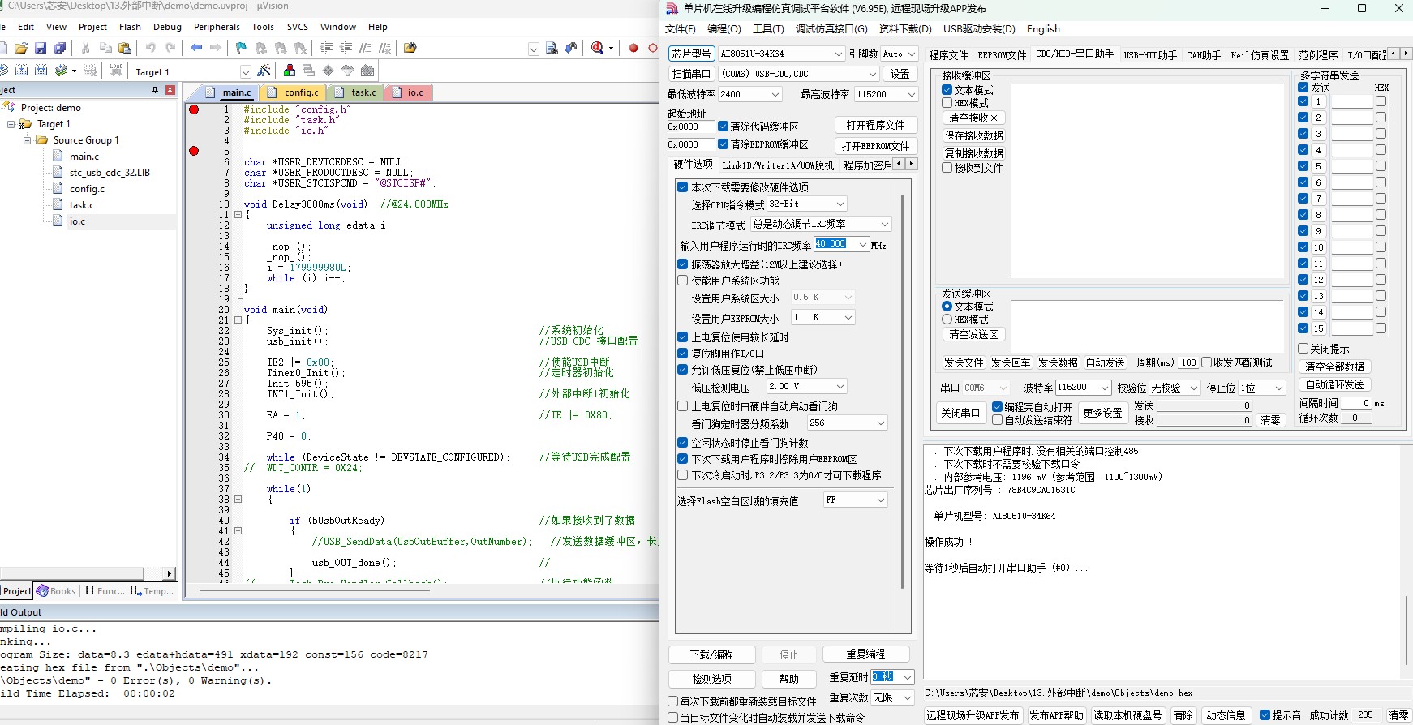Viewport: 1413px width, 725px height.
Task: Click 关闭串口 button
Action: click(960, 413)
